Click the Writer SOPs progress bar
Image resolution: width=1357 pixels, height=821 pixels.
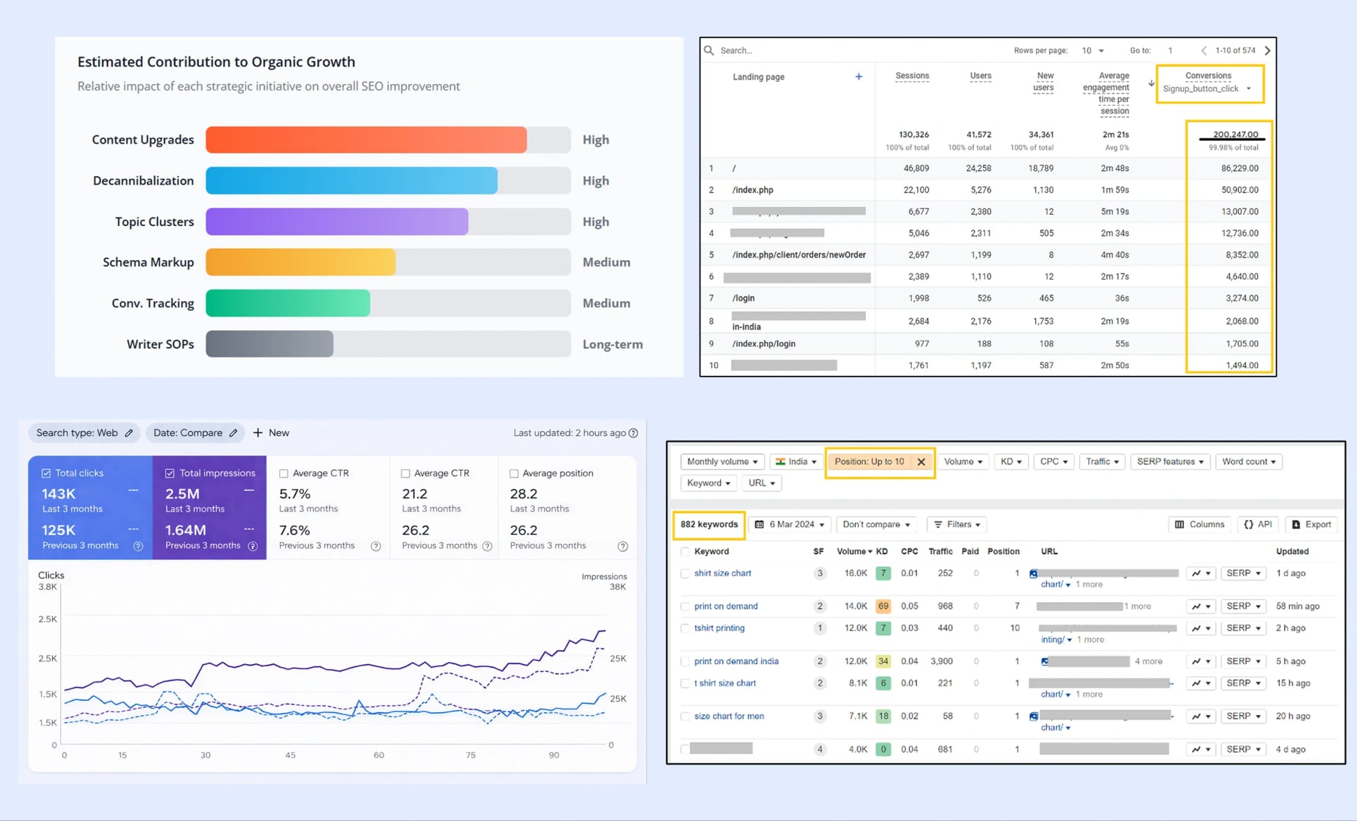388,344
